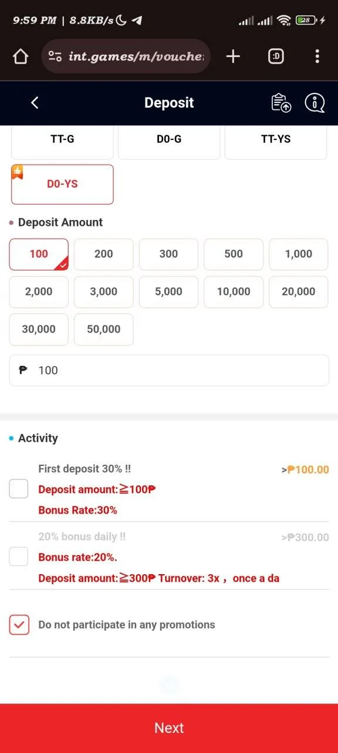338x753 pixels.
Task: Open the deposit help info icon
Action: pyautogui.click(x=315, y=103)
